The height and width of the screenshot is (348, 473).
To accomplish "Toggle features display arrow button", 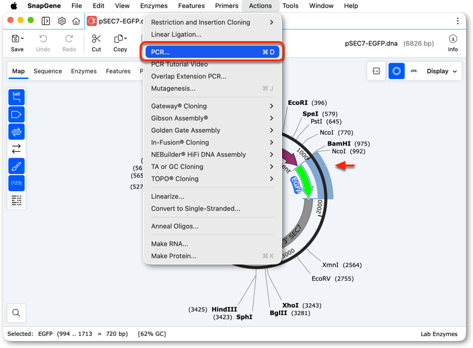I will point(16,115).
